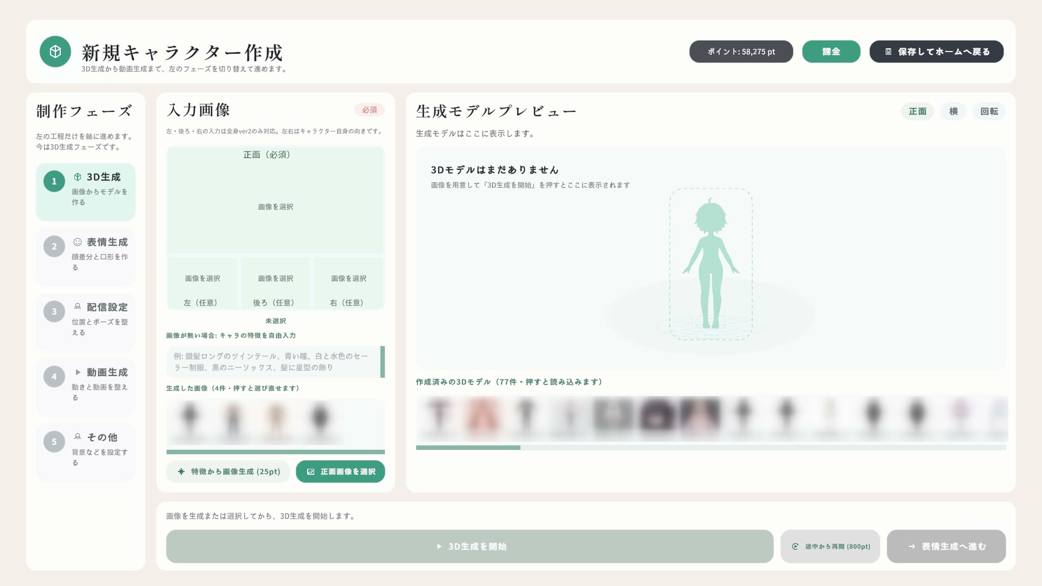The width and height of the screenshot is (1042, 586).
Task: Load the second created 3D model thumbnail
Action: 482,418
